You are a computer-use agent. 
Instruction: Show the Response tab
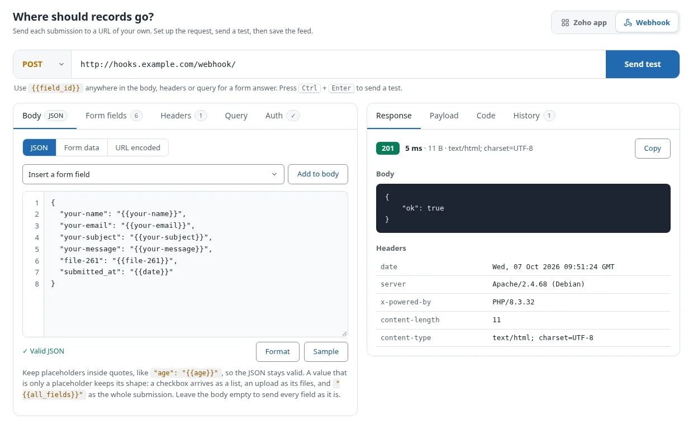[394, 116]
